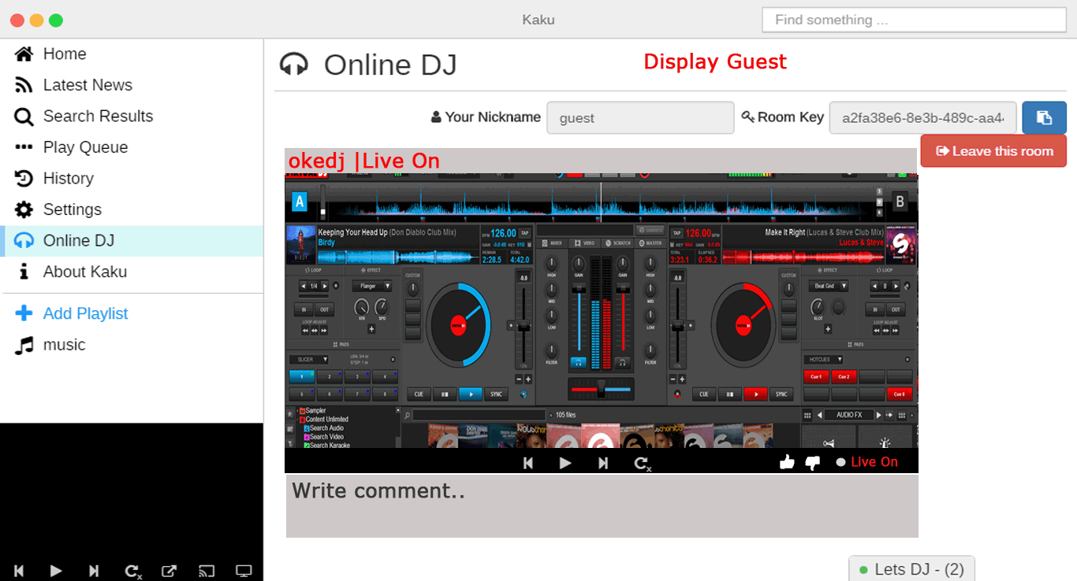Toggle the blue headphone cue on left channel
The height and width of the screenshot is (581, 1077).
579,362
